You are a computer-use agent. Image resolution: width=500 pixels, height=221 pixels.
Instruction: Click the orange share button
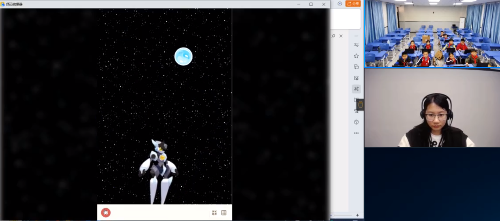click(353, 4)
